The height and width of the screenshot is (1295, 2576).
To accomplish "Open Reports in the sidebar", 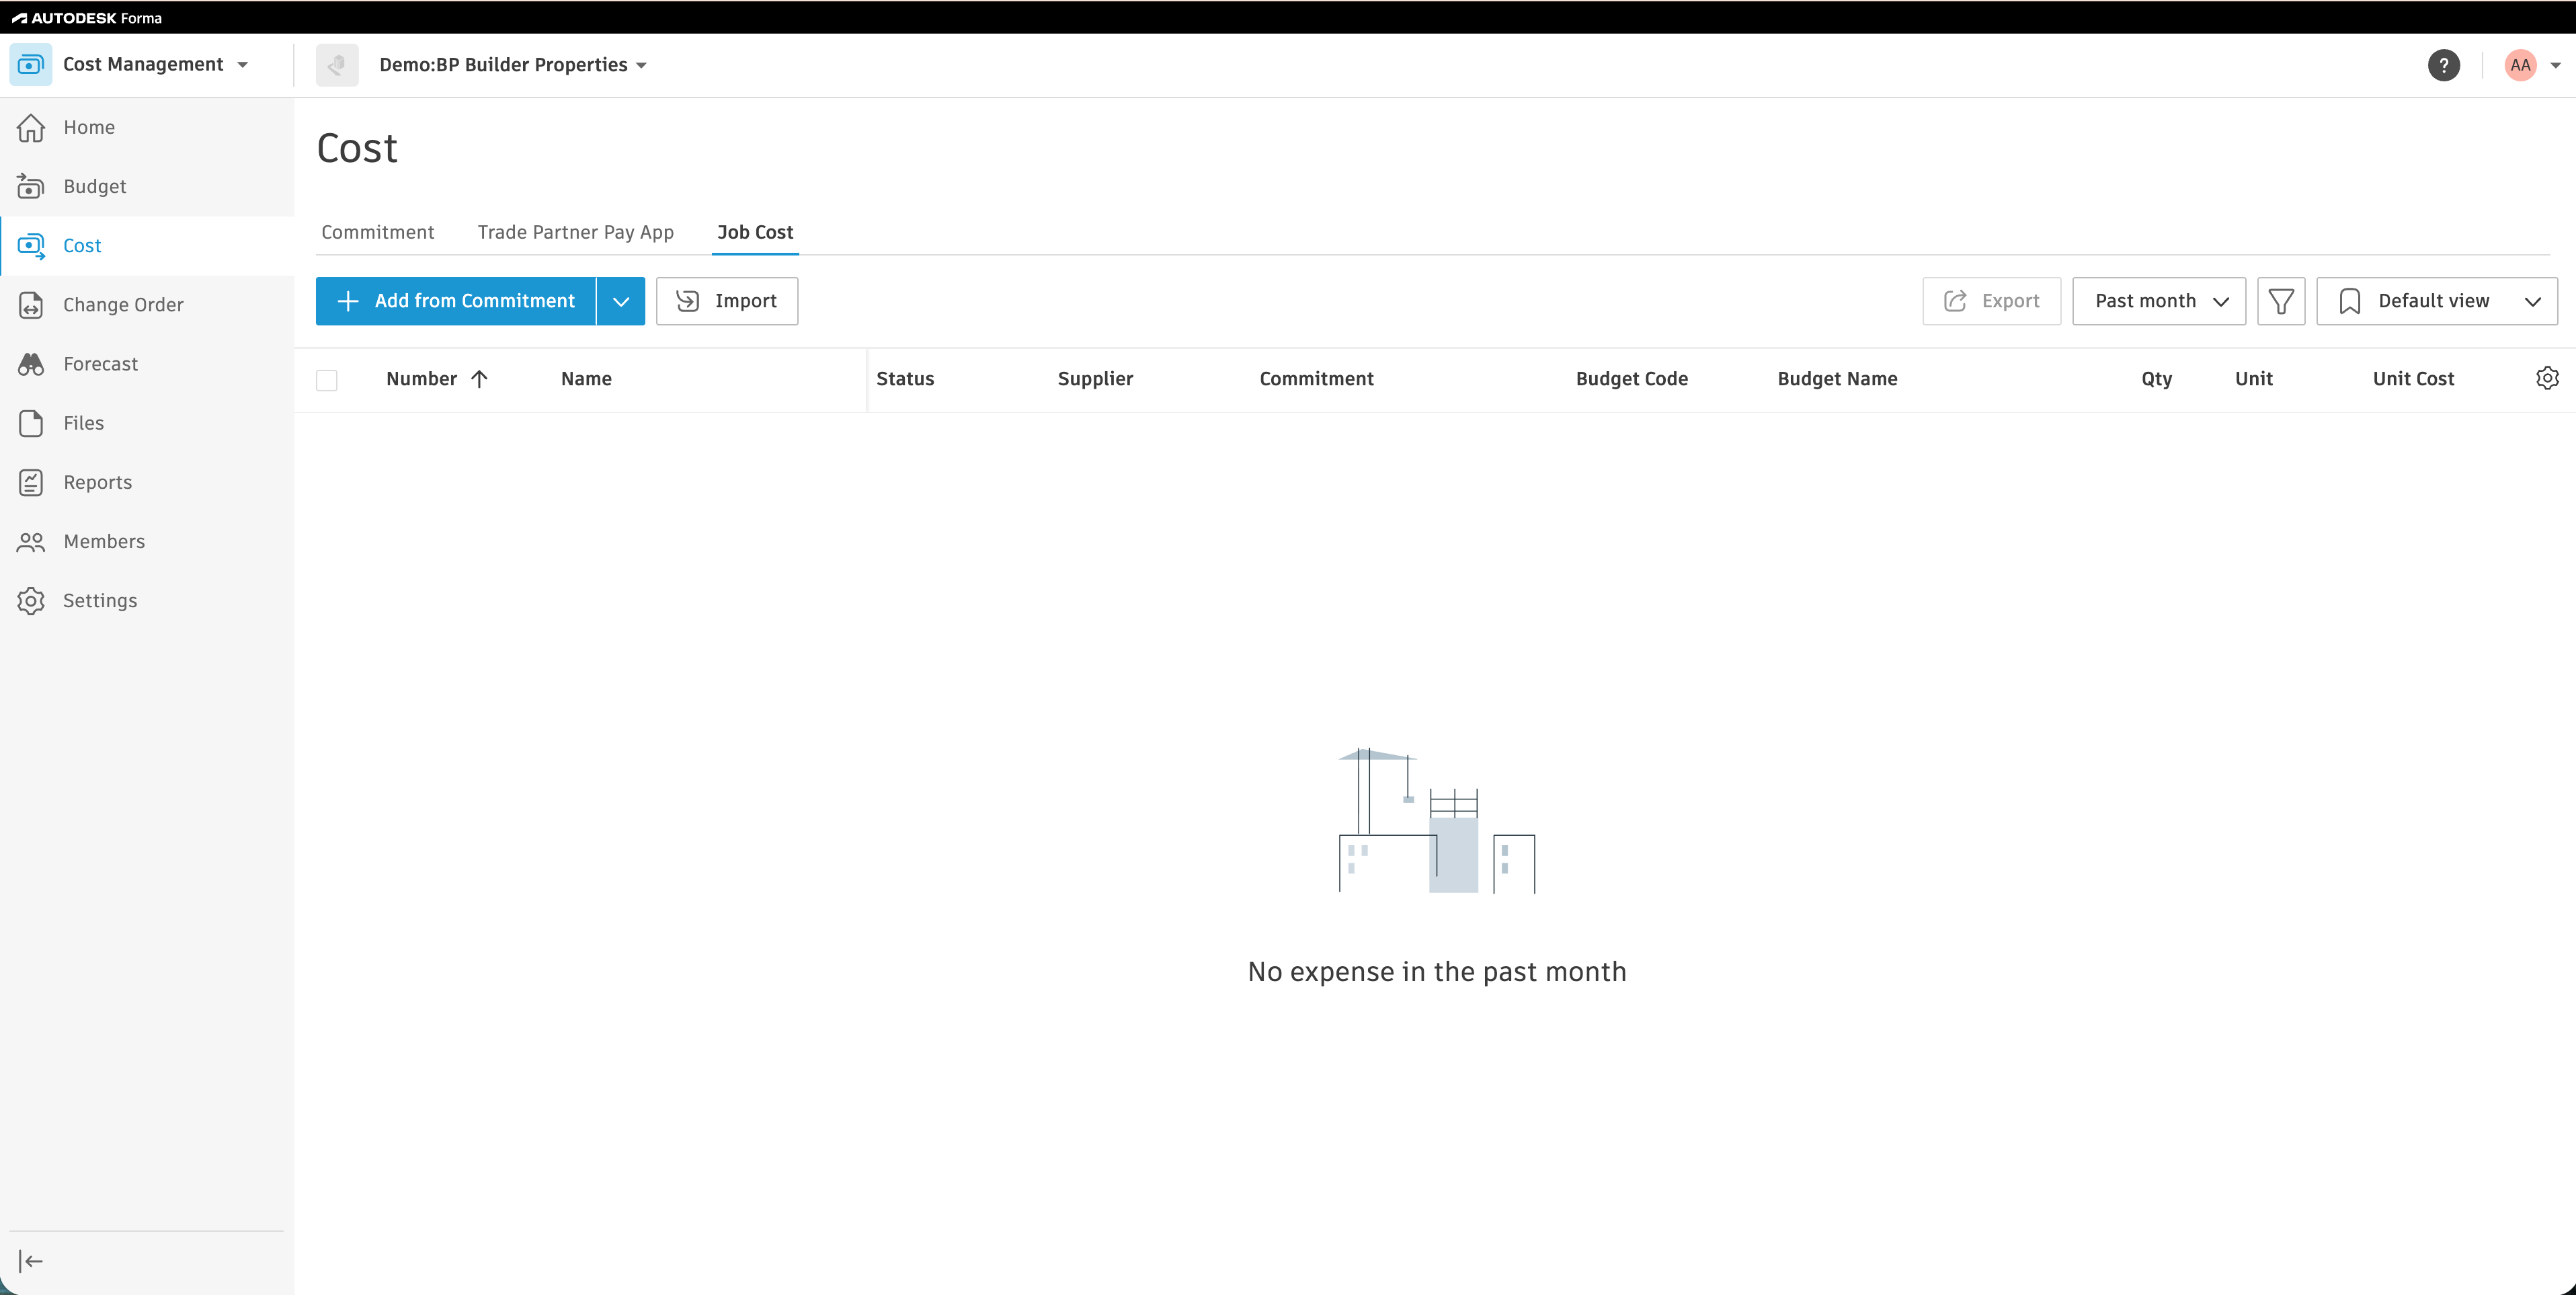I will pyautogui.click(x=147, y=482).
